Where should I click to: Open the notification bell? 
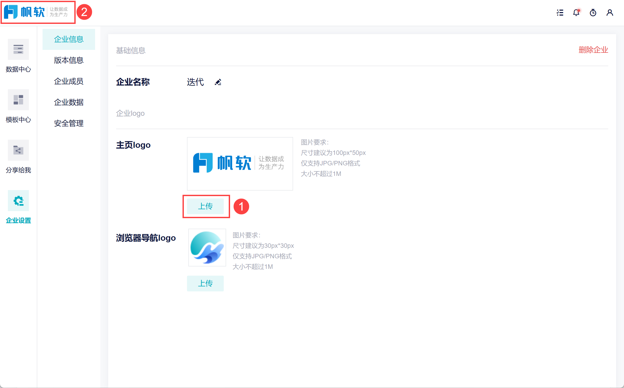tap(576, 13)
